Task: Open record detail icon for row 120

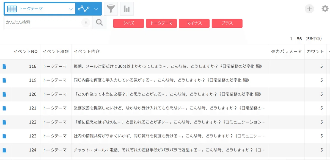Action: [4, 94]
